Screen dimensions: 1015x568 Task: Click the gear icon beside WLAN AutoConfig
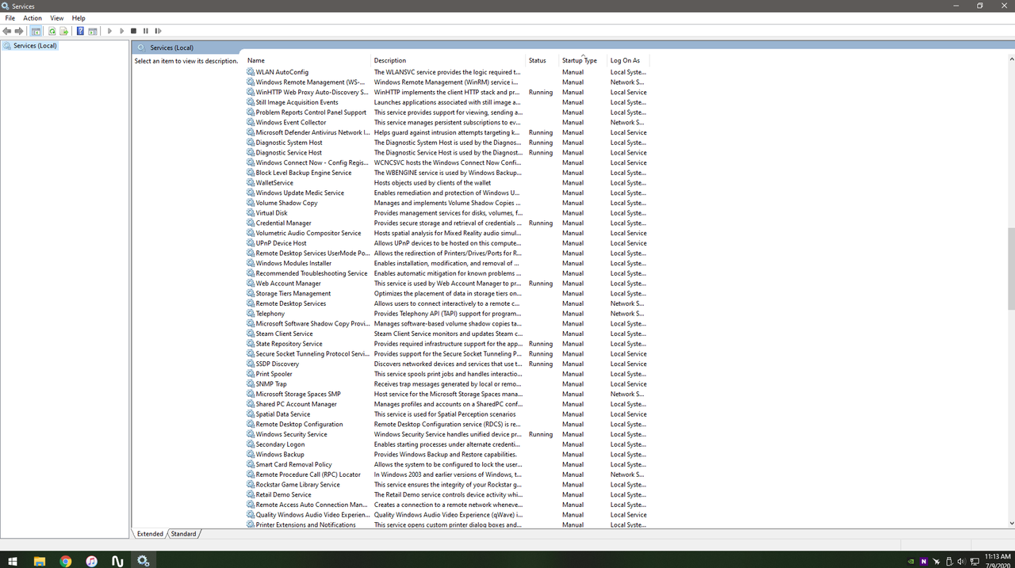[251, 72]
